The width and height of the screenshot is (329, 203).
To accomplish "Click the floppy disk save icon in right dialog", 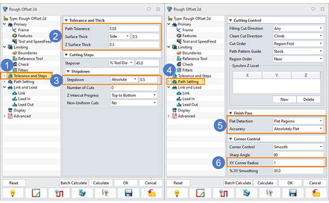I will [293, 193].
